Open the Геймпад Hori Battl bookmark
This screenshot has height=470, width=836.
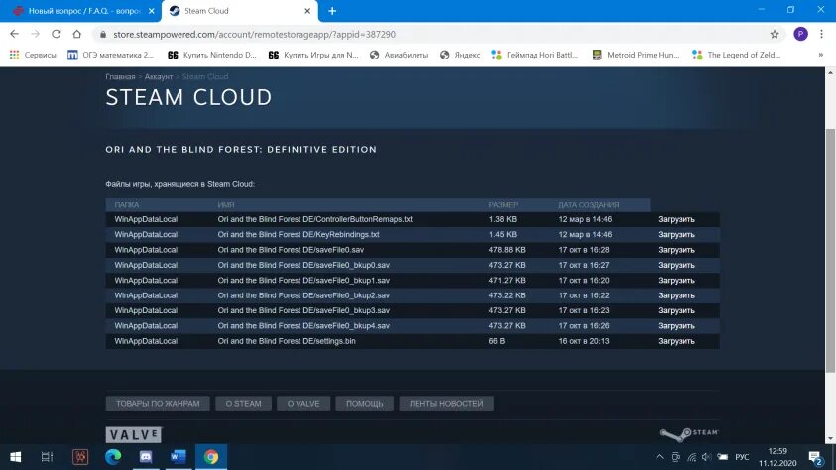(x=535, y=55)
